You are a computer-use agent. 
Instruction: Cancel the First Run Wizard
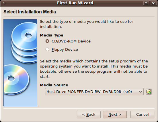pyautogui.click(x=142, y=115)
